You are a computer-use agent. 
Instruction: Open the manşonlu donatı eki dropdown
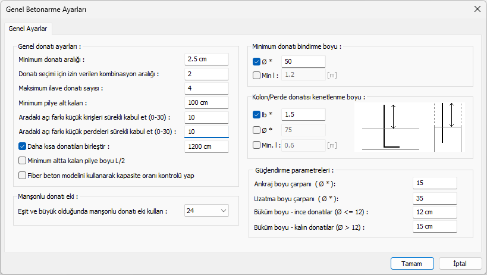point(206,211)
